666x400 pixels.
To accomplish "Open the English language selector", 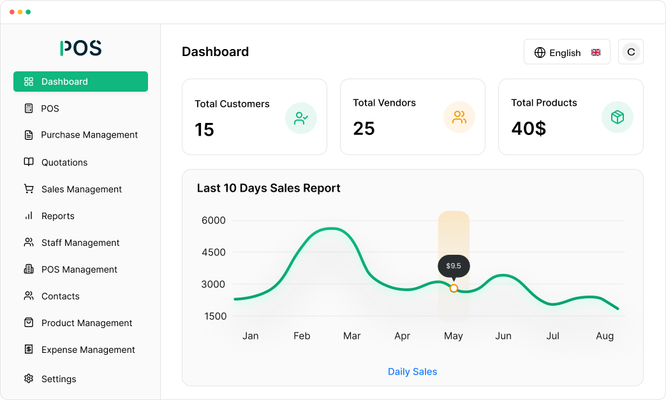I will (x=567, y=52).
